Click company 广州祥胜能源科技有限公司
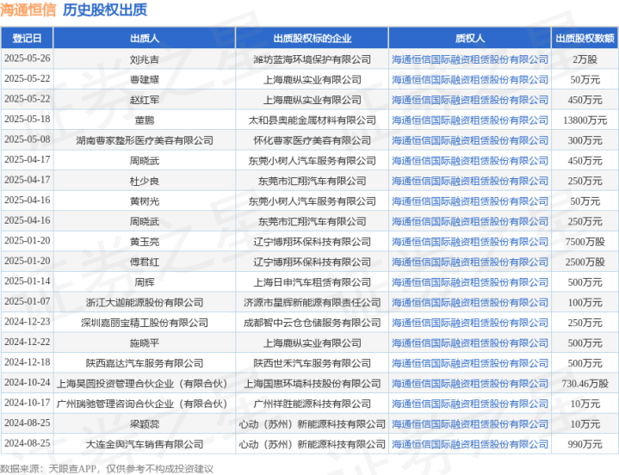This screenshot has height=475, width=619. (x=312, y=404)
